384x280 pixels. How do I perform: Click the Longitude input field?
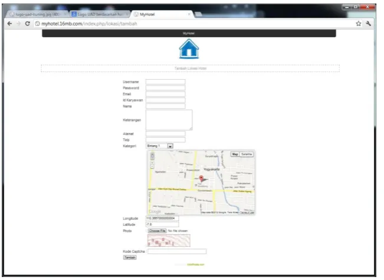tap(162, 218)
